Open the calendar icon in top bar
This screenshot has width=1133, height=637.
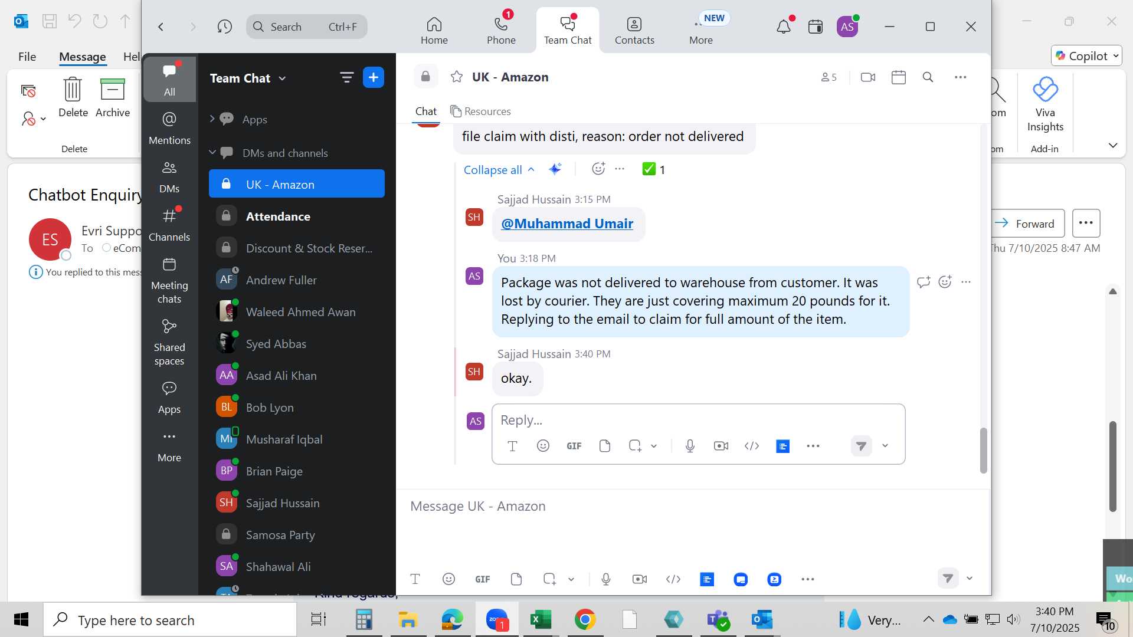[816, 27]
